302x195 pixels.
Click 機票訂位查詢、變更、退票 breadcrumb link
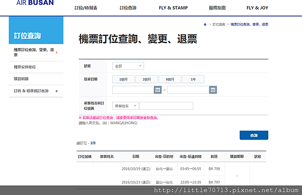(x=250, y=25)
